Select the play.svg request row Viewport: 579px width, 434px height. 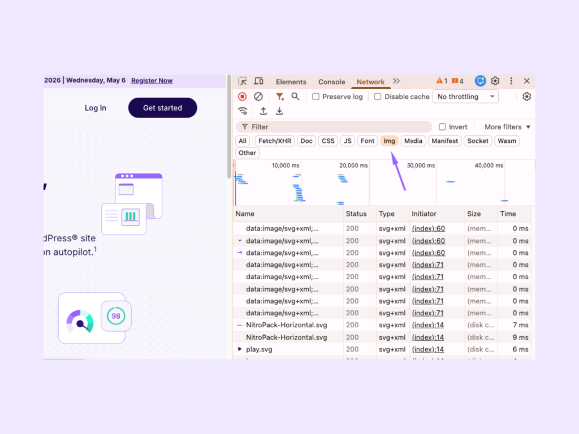[382, 349]
